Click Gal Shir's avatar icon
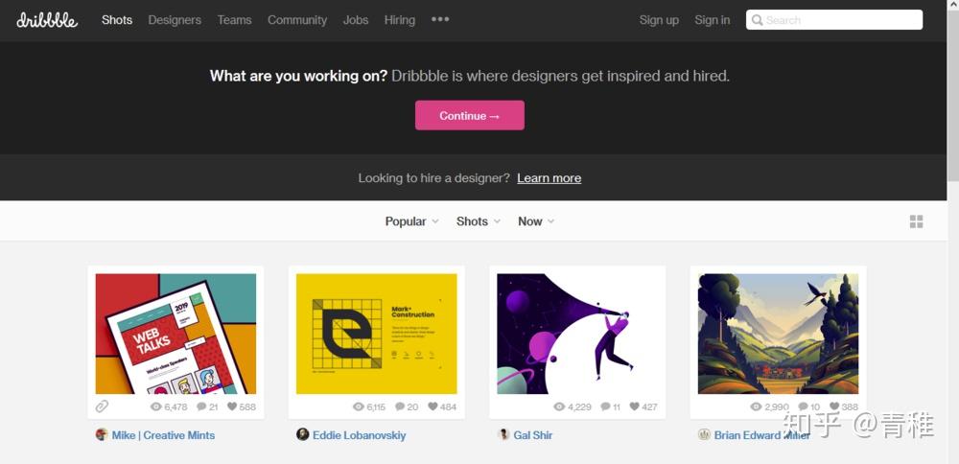Image resolution: width=959 pixels, height=464 pixels. (x=503, y=434)
